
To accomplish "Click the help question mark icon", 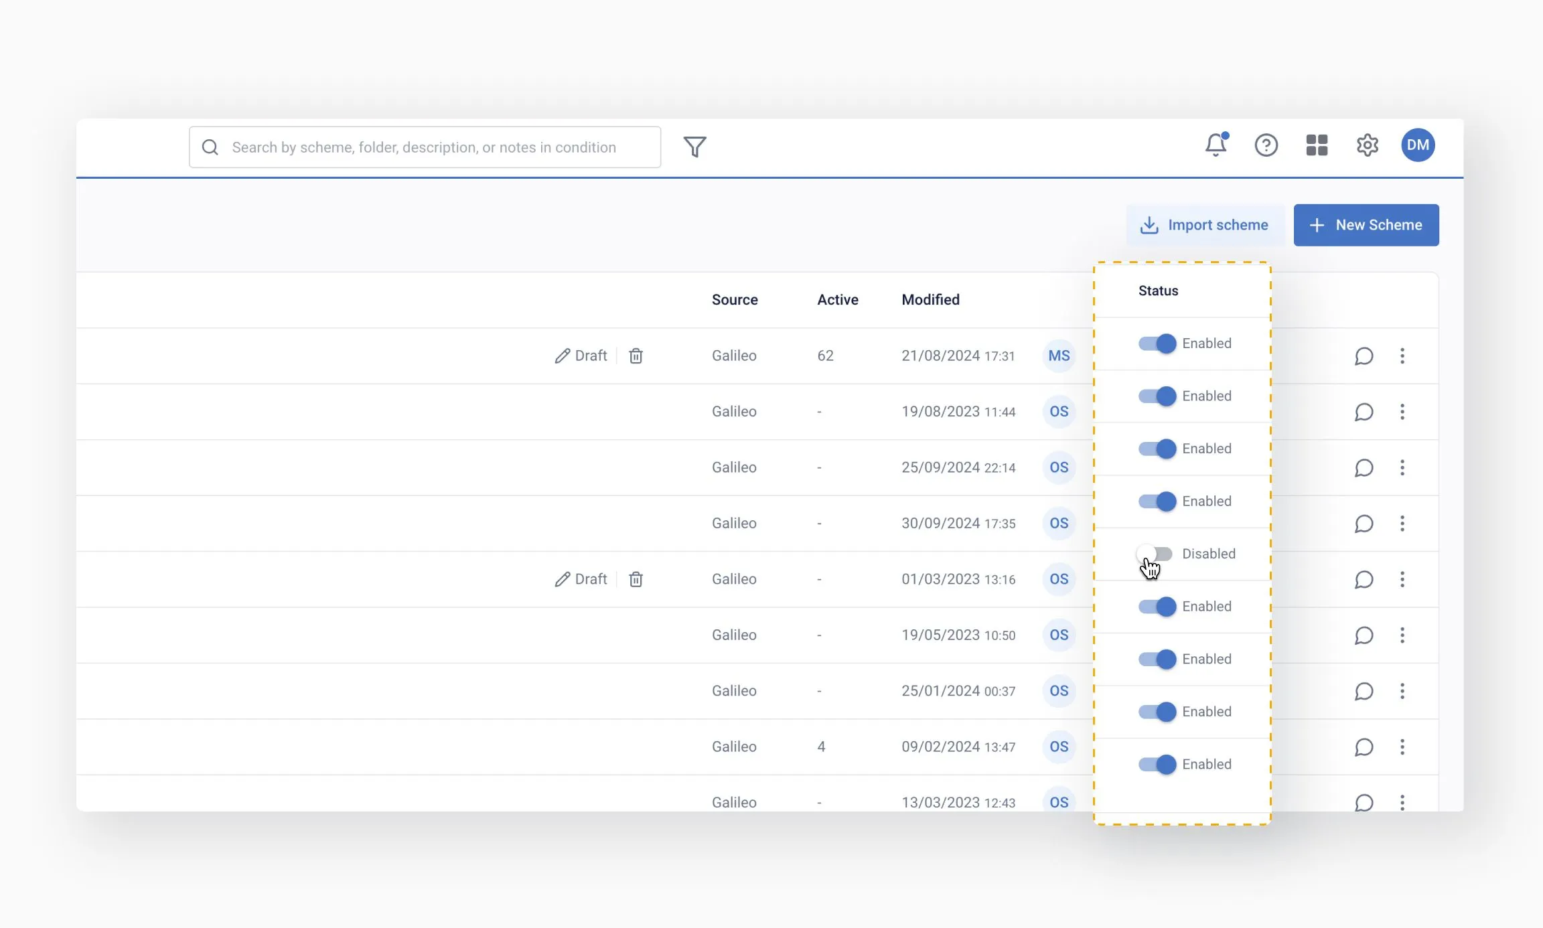I will coord(1266,145).
